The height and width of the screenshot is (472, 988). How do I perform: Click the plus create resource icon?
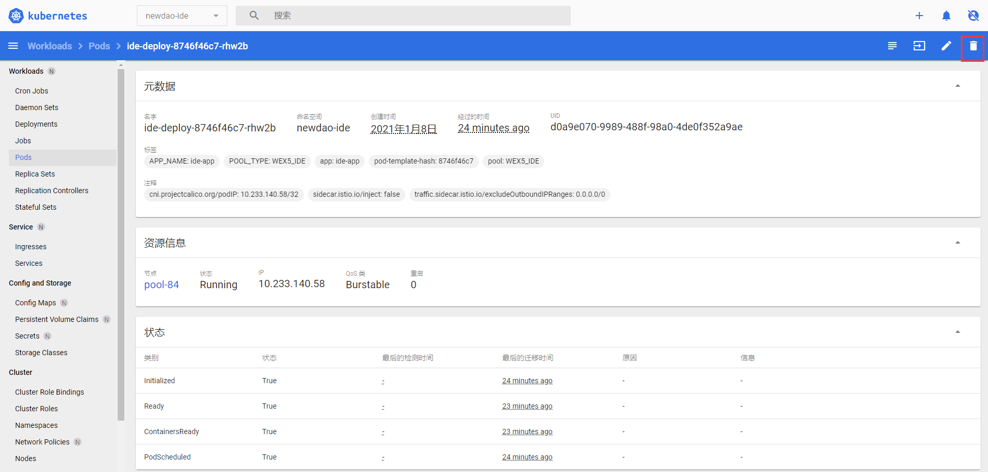[x=919, y=16]
